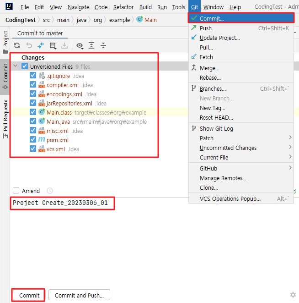Screen dimensions: 299x303
Task: Uncheck the encodings.xml checkbox
Action: pos(33,94)
